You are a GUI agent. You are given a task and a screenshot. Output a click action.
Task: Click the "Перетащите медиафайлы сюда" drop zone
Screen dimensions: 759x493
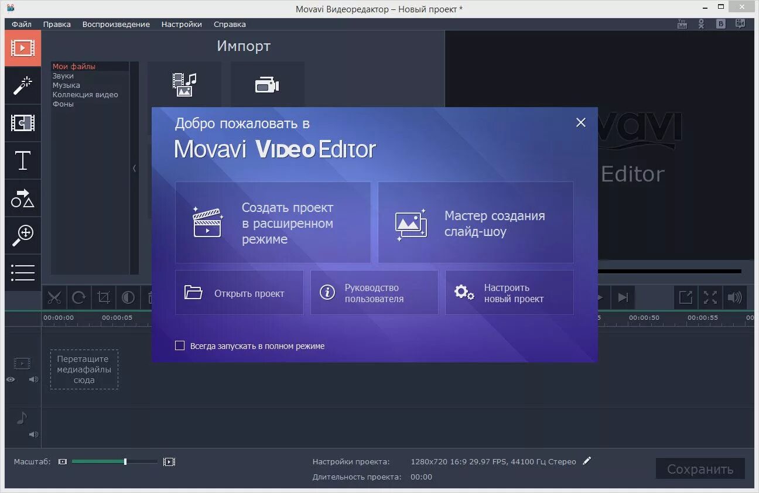[84, 369]
